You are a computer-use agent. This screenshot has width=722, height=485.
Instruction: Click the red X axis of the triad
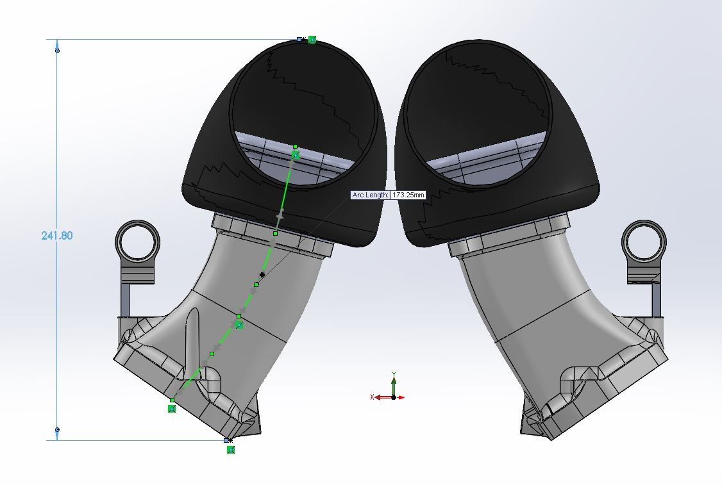(x=380, y=397)
